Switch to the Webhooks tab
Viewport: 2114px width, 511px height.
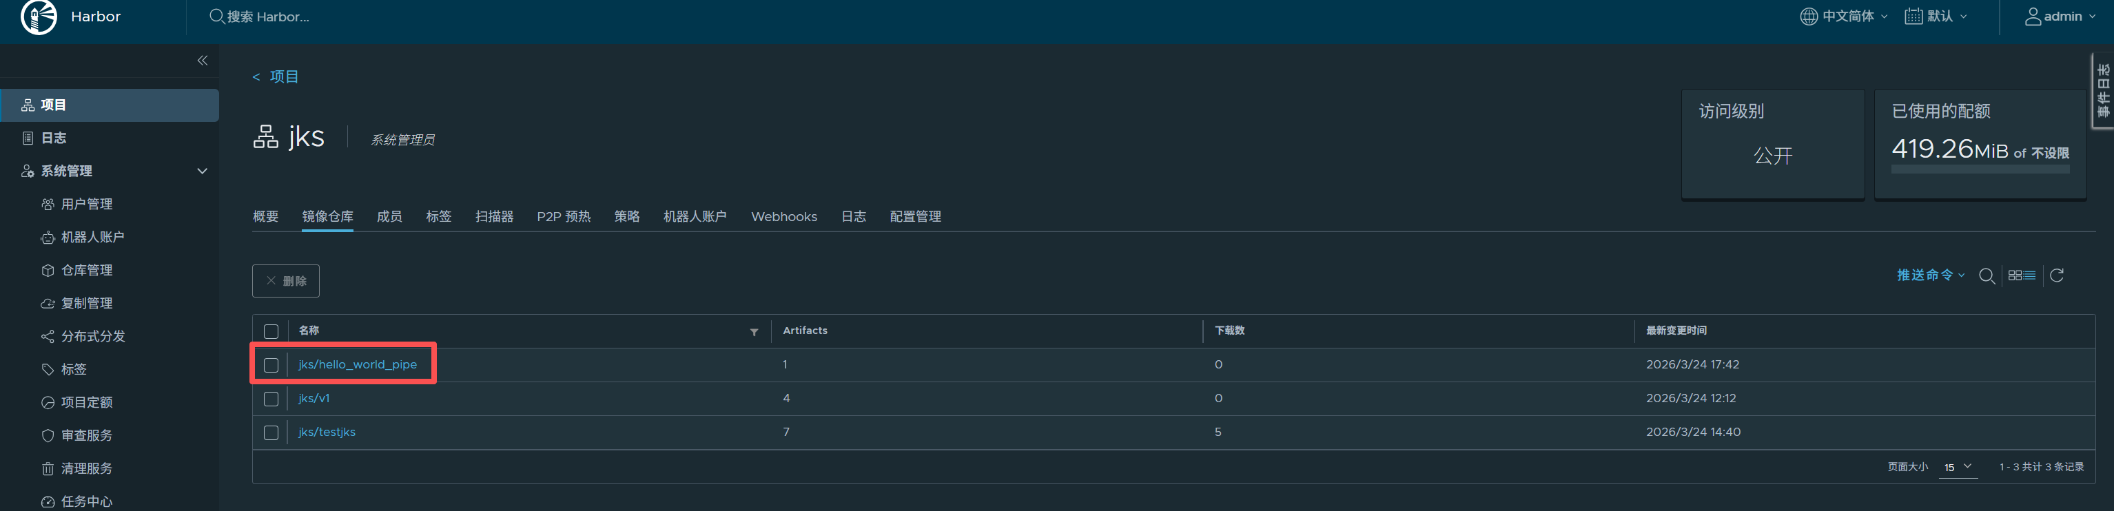tap(783, 216)
